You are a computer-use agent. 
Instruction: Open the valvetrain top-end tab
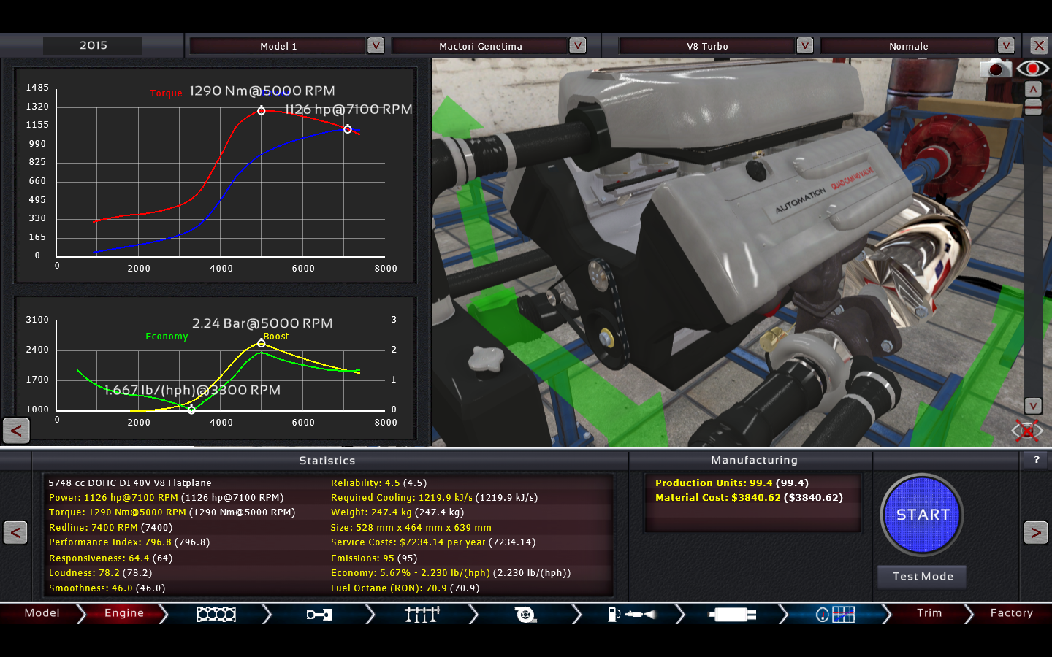coord(422,615)
